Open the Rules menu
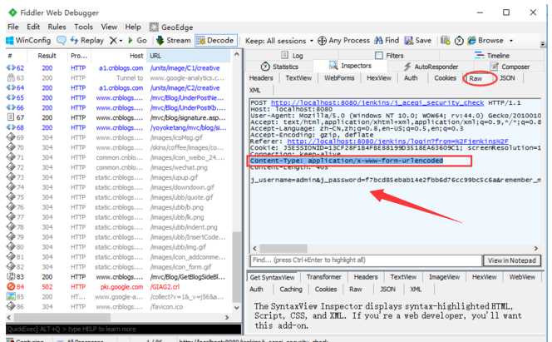 (57, 27)
